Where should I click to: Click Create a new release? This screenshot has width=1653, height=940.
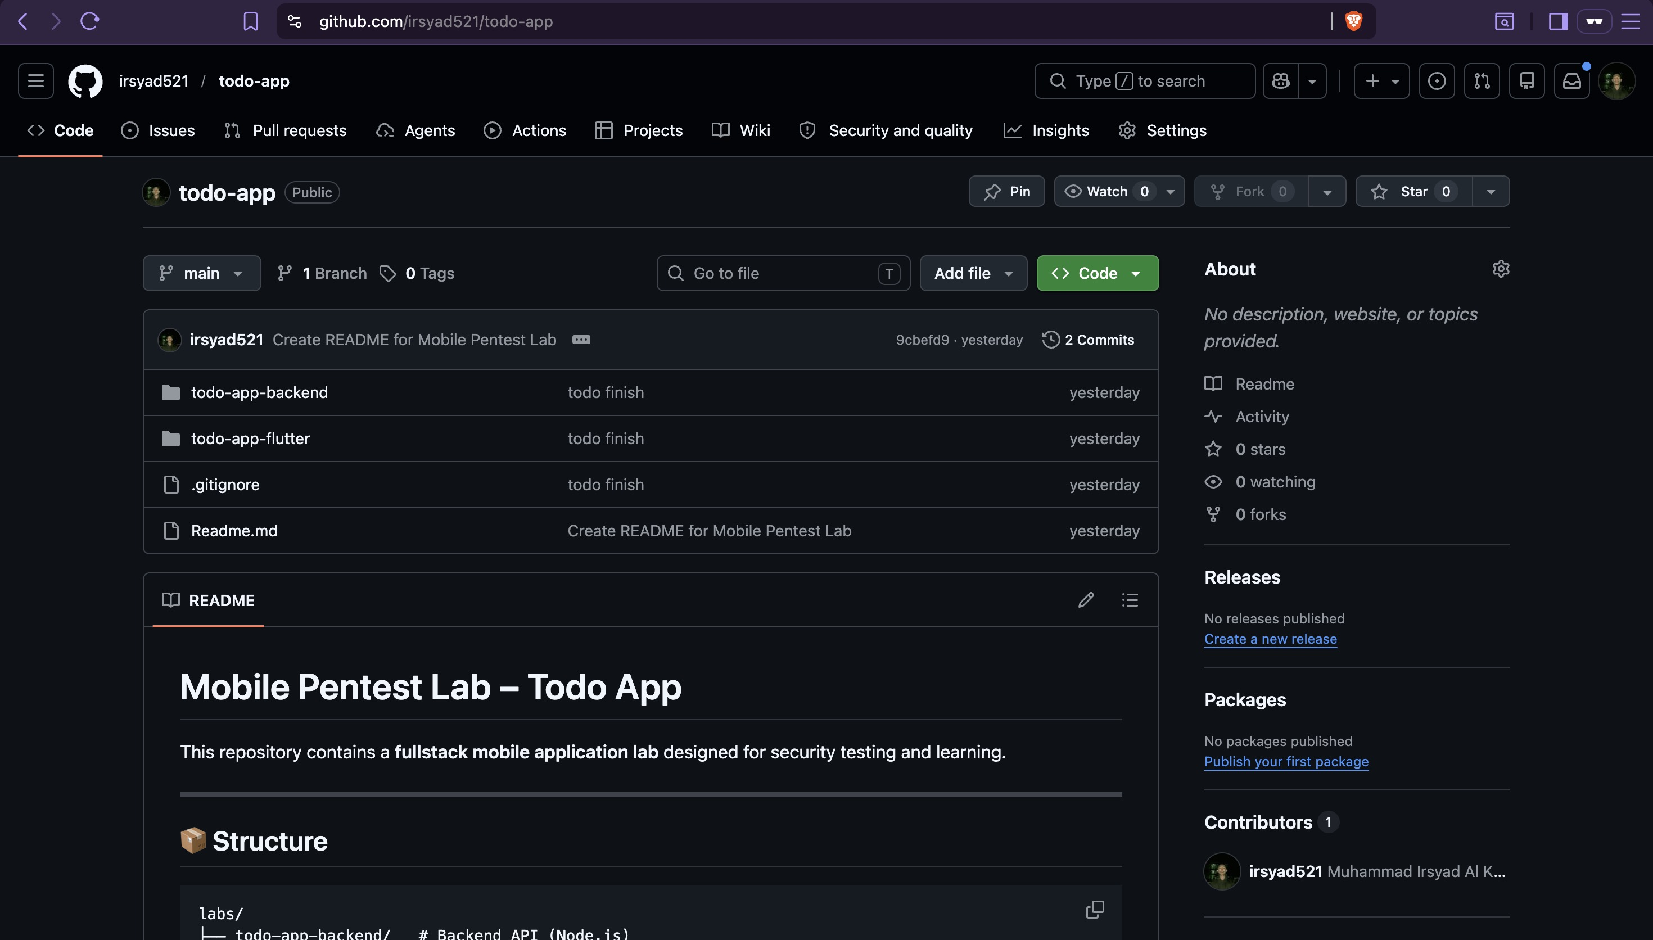tap(1270, 639)
